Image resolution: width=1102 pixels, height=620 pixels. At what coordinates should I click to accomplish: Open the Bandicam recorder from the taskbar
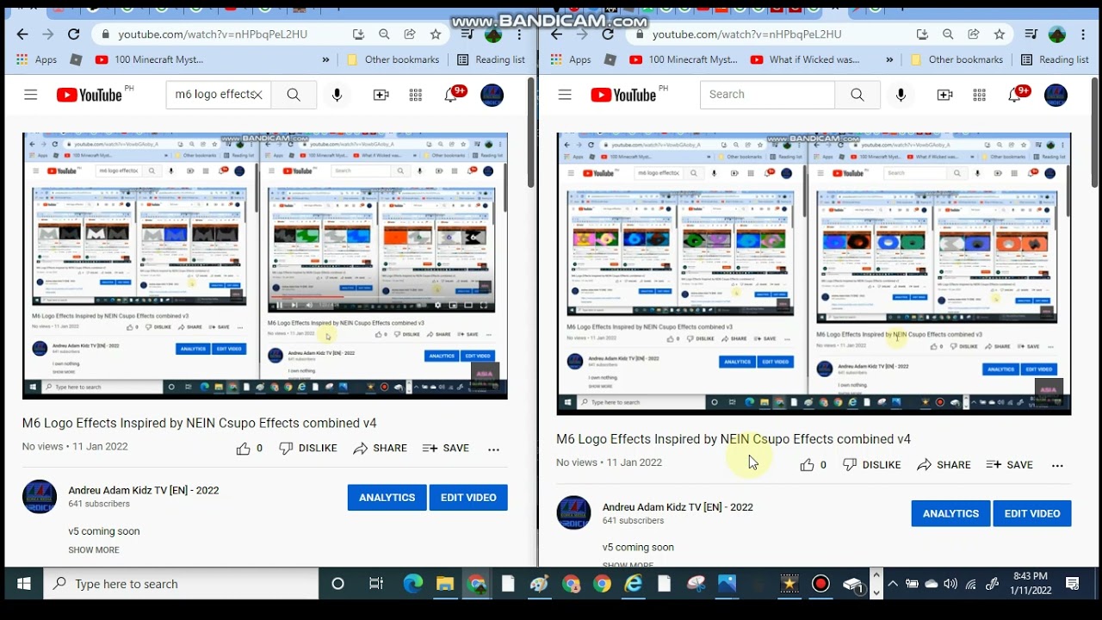tap(820, 584)
